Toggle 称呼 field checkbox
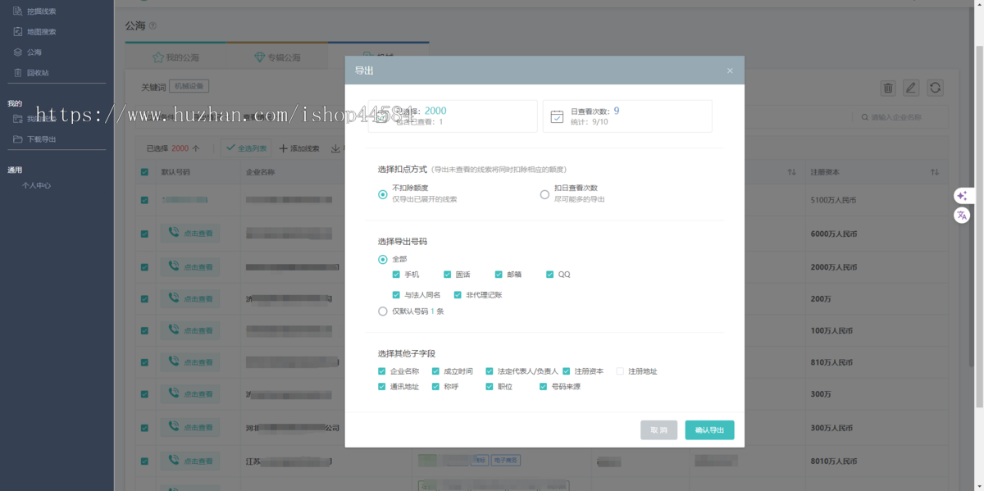Viewport: 984px width, 491px height. pyautogui.click(x=436, y=386)
